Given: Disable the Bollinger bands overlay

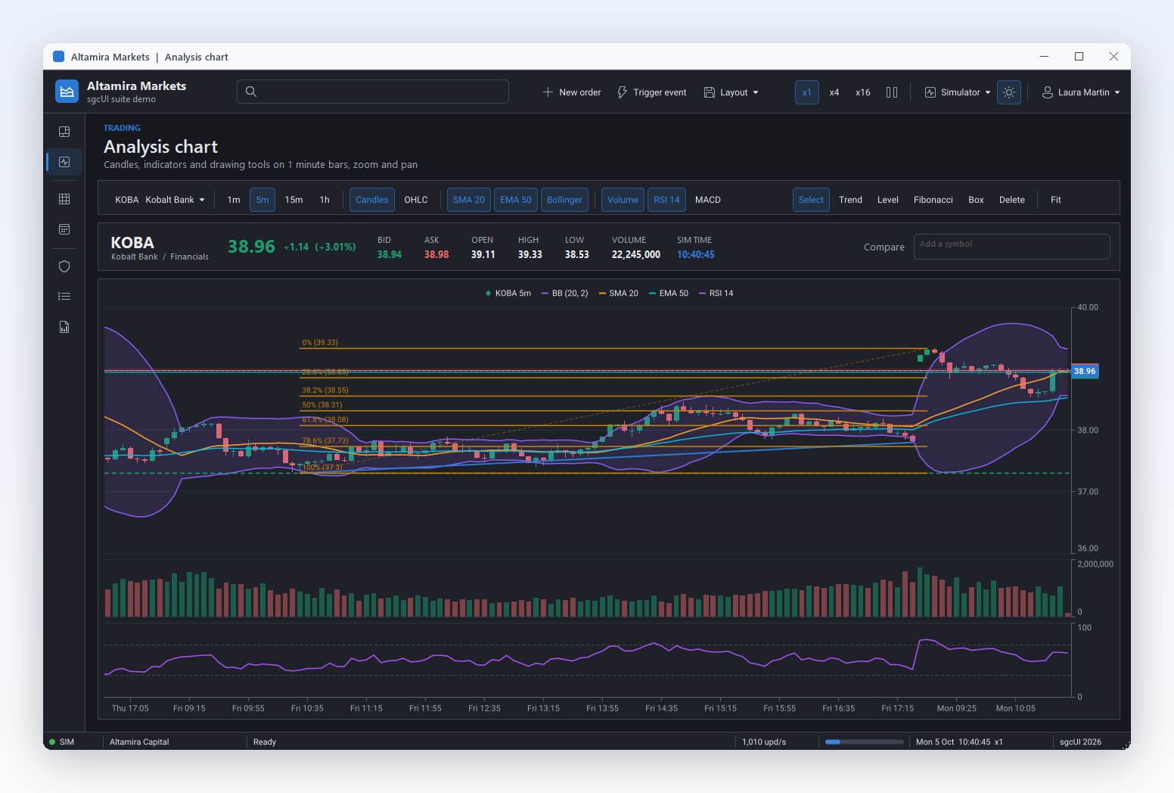Looking at the screenshot, I should point(564,200).
